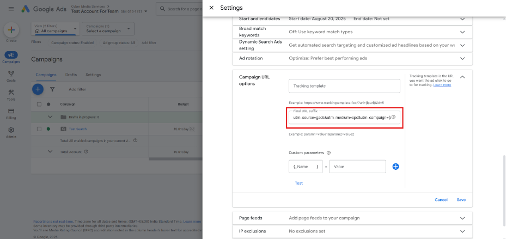This screenshot has height=239, width=506.
Task: Click the Create plus button
Action: coord(11,30)
